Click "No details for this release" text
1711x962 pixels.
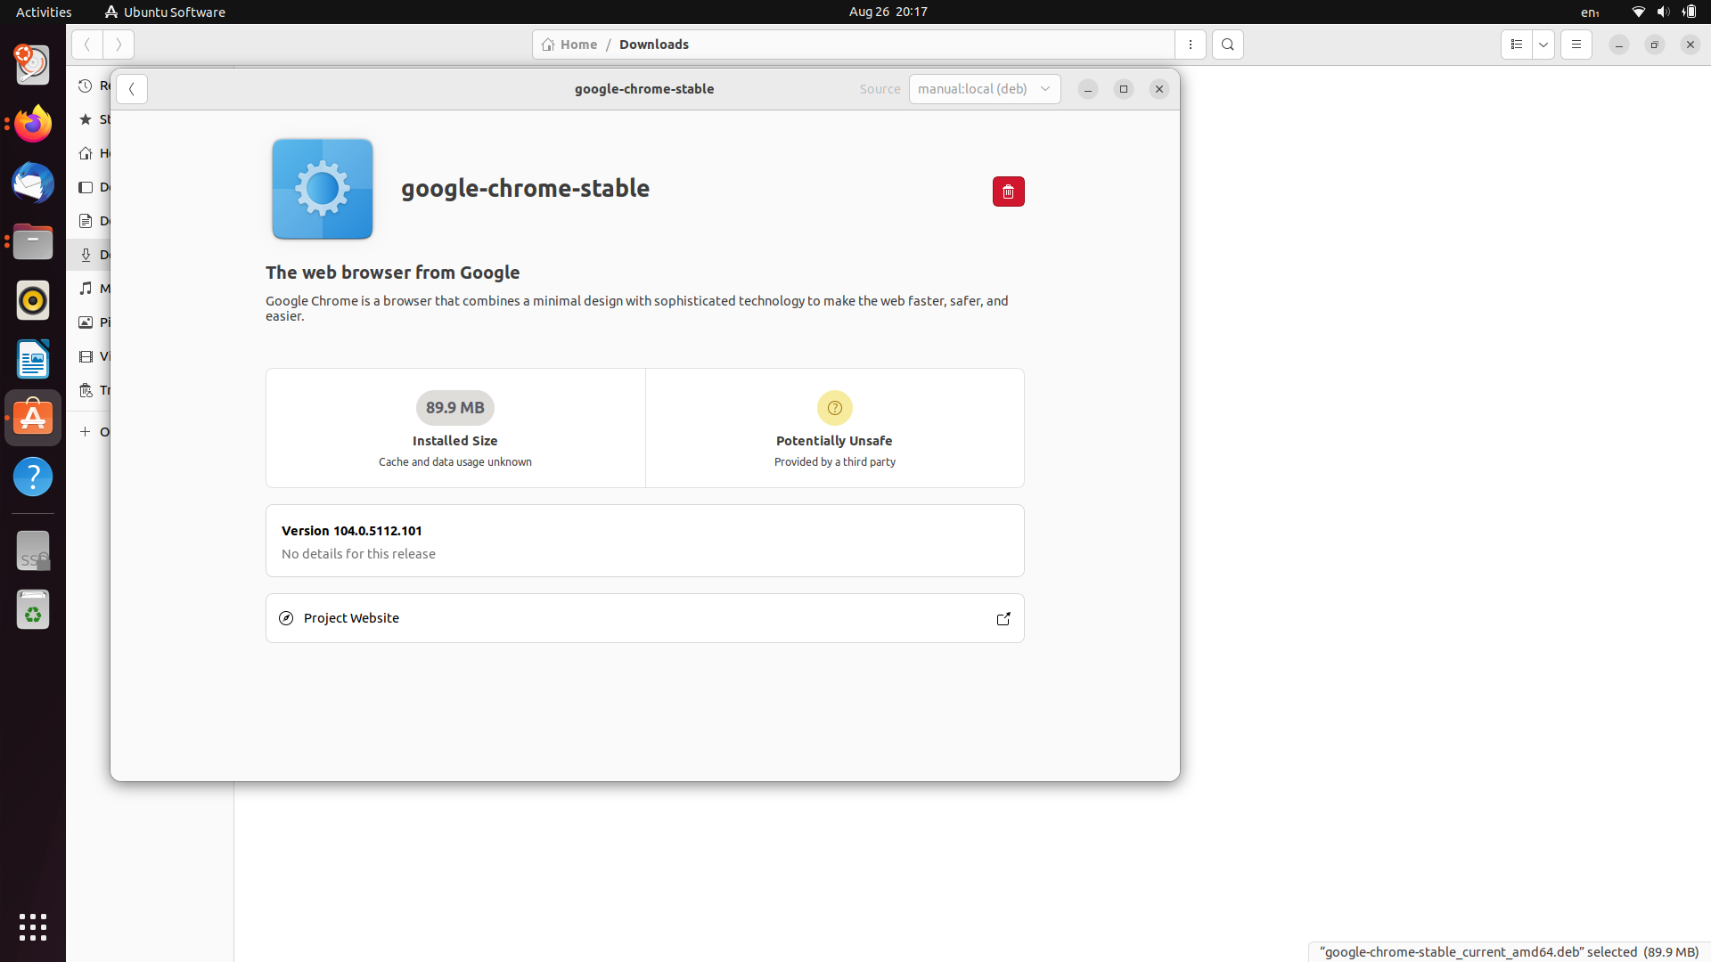click(x=358, y=554)
